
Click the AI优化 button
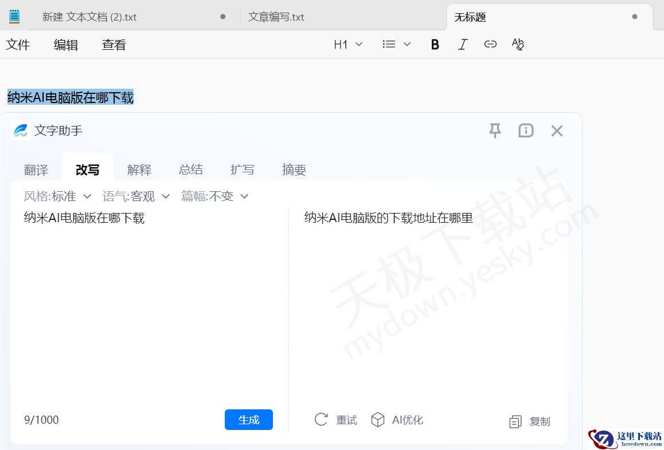click(x=397, y=420)
